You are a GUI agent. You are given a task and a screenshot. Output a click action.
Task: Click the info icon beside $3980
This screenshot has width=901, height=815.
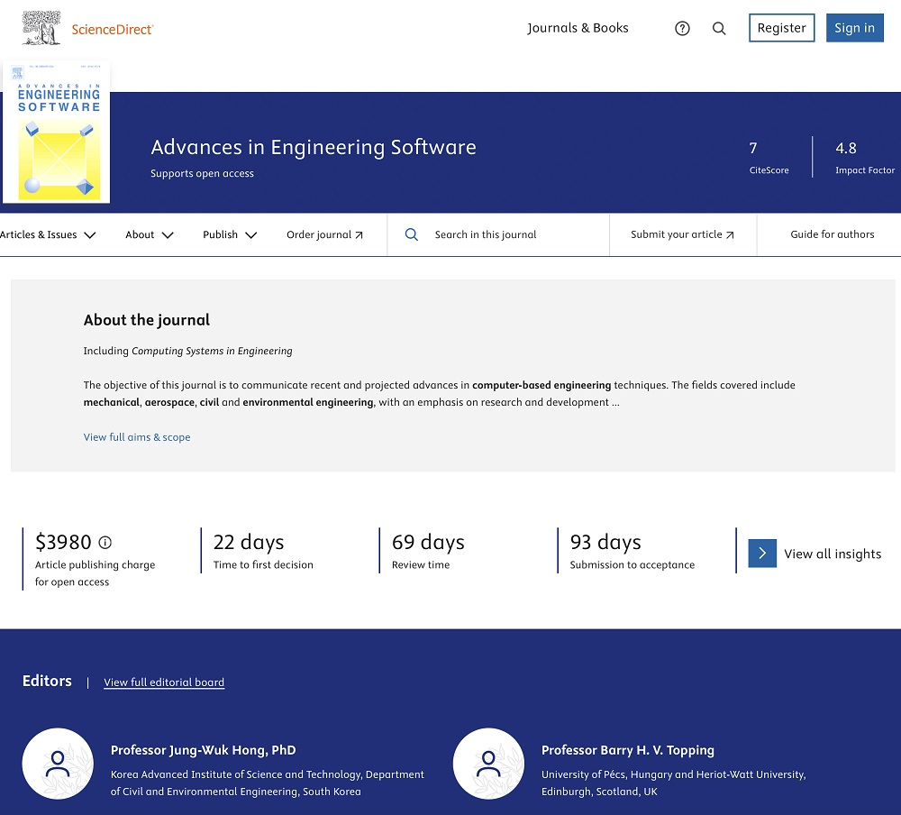[105, 542]
